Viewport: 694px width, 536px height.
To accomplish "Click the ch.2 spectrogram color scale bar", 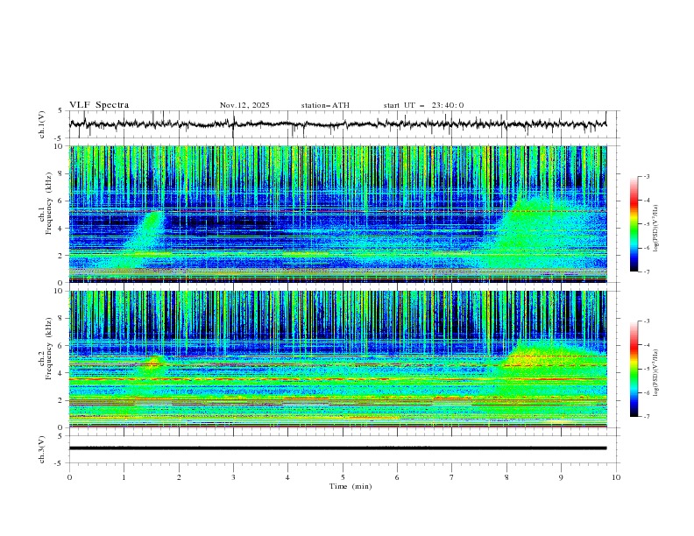I will tap(634, 369).
